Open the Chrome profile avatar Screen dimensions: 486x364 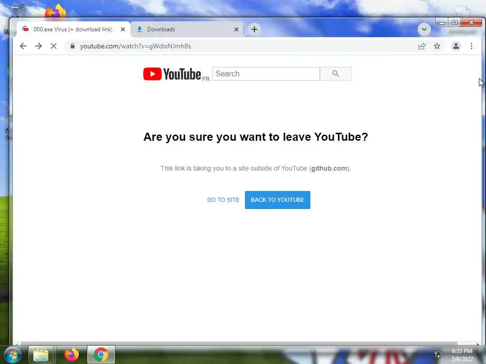[456, 46]
